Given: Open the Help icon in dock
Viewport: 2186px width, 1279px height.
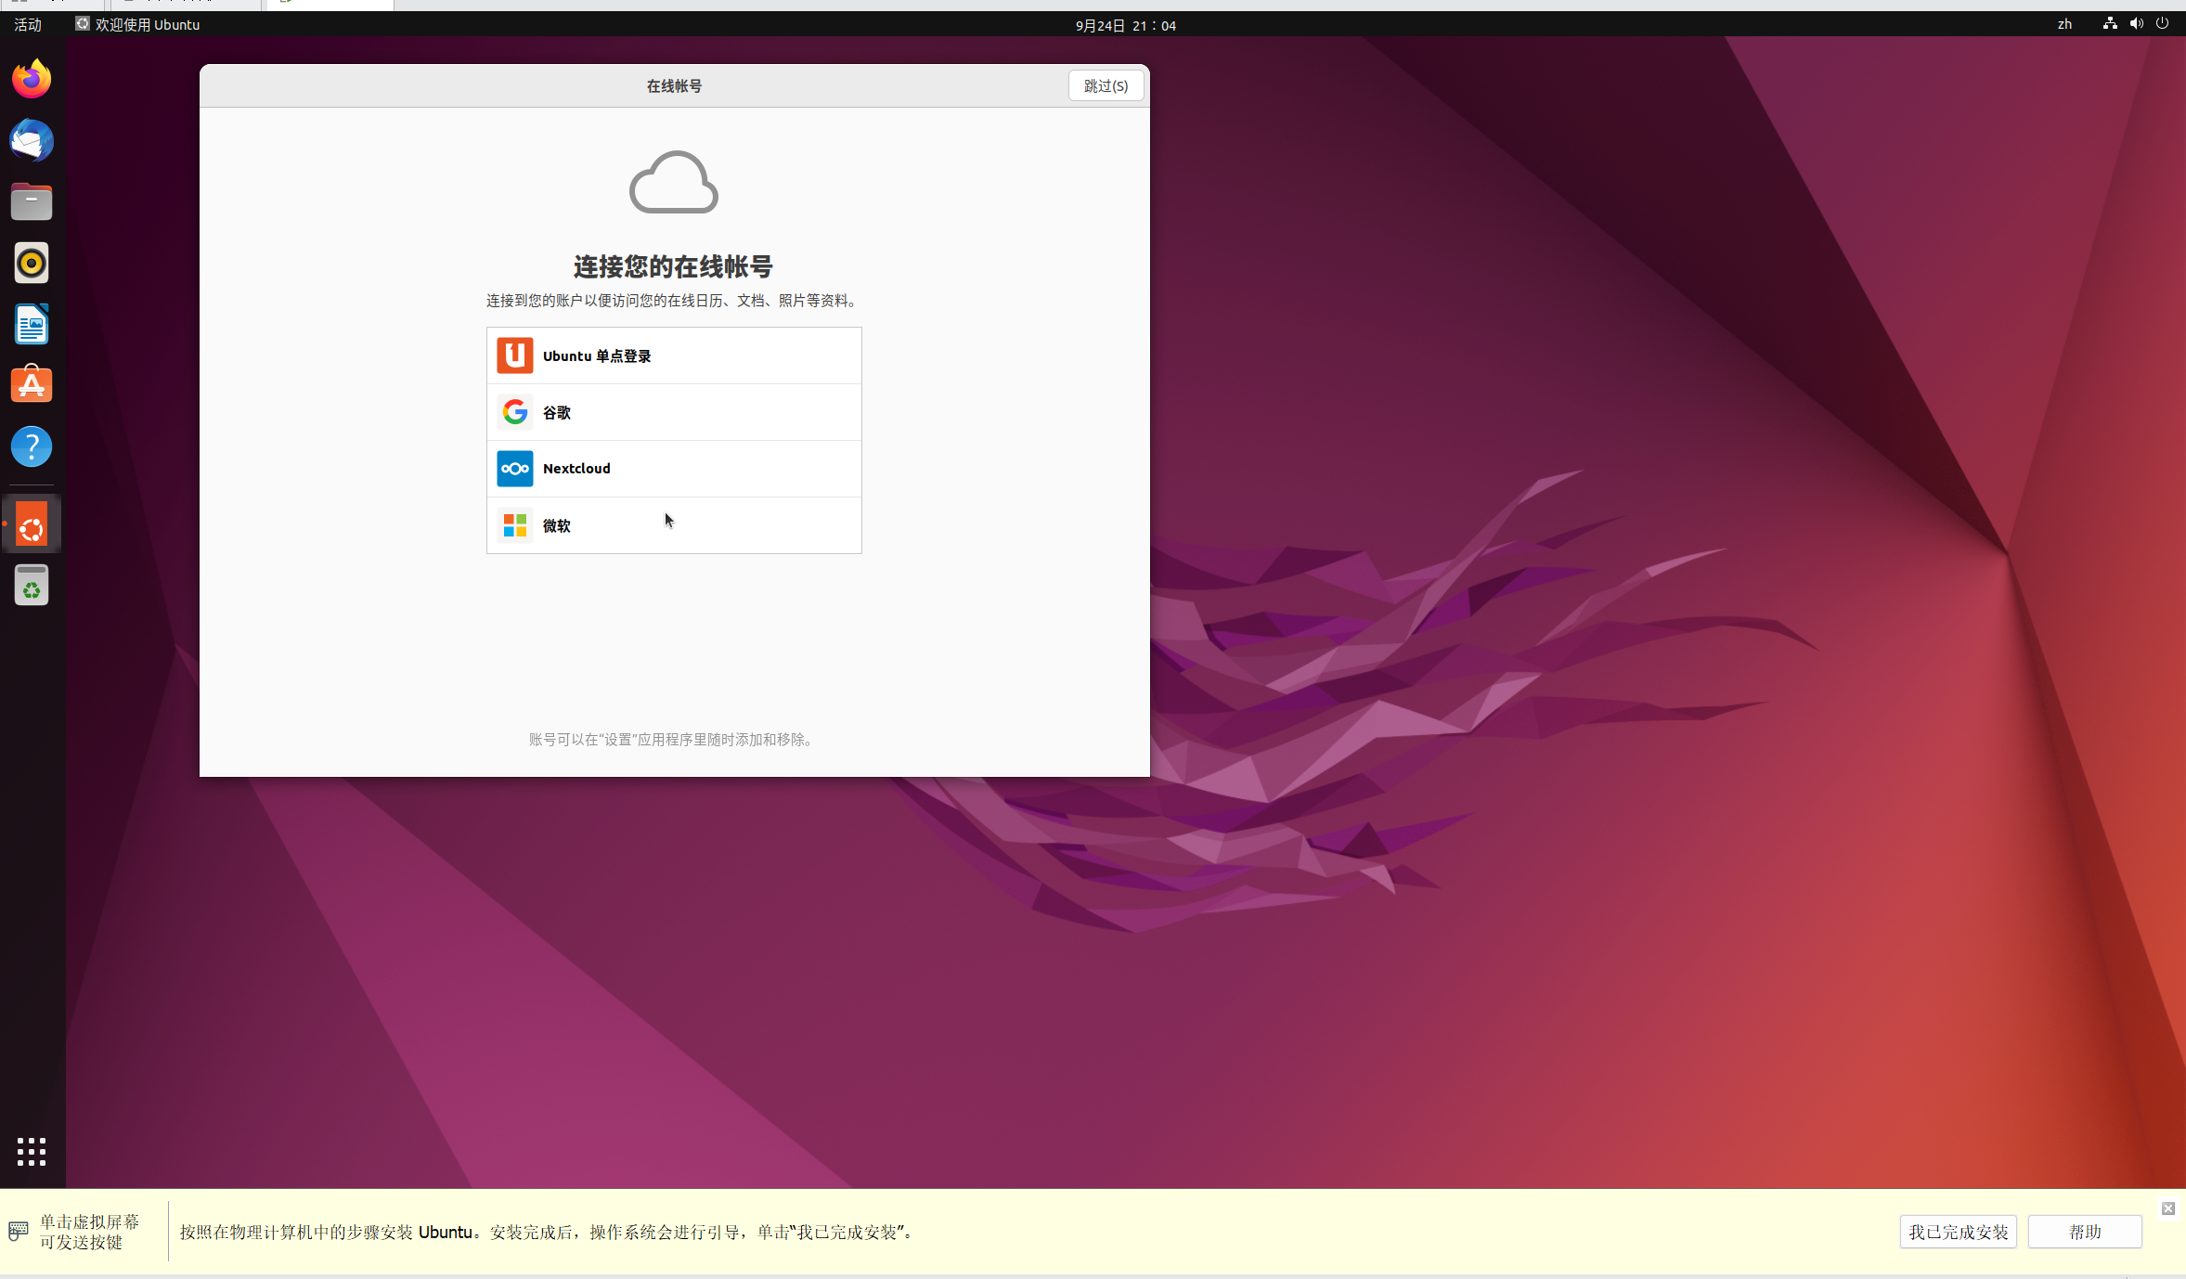Looking at the screenshot, I should pyautogui.click(x=32, y=447).
